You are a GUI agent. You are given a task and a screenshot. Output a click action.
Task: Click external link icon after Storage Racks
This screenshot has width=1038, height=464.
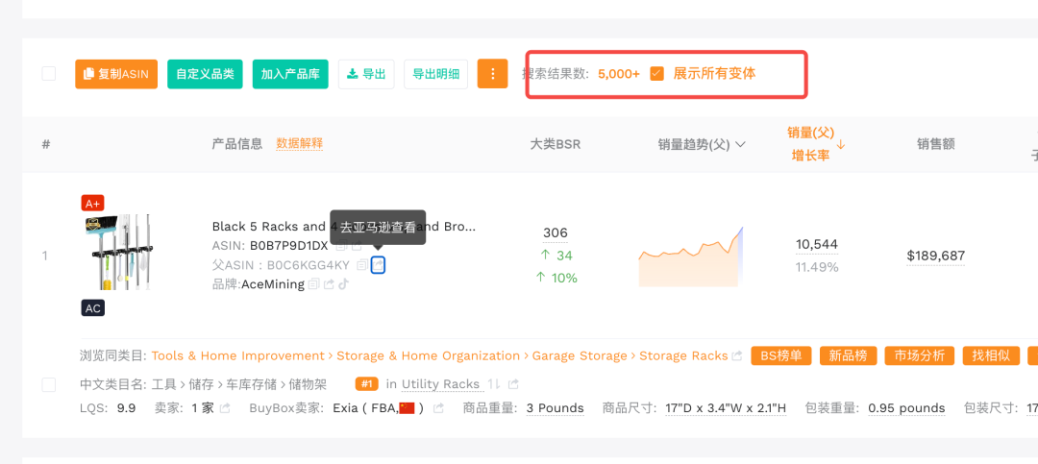[737, 356]
